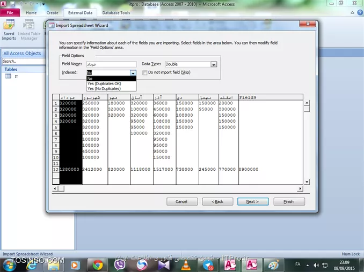Open Google Chrome from the taskbar
The width and height of the screenshot is (364, 272).
pyautogui.click(x=97, y=265)
